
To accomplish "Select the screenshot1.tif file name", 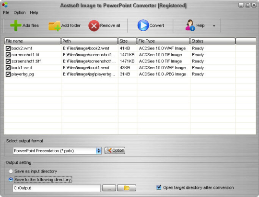I will coord(25,55).
